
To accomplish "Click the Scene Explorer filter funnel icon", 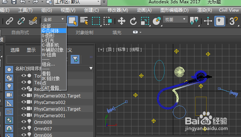I will 75,59.
